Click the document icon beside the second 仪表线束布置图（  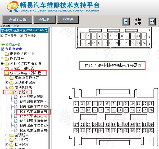(x=16, y=102)
